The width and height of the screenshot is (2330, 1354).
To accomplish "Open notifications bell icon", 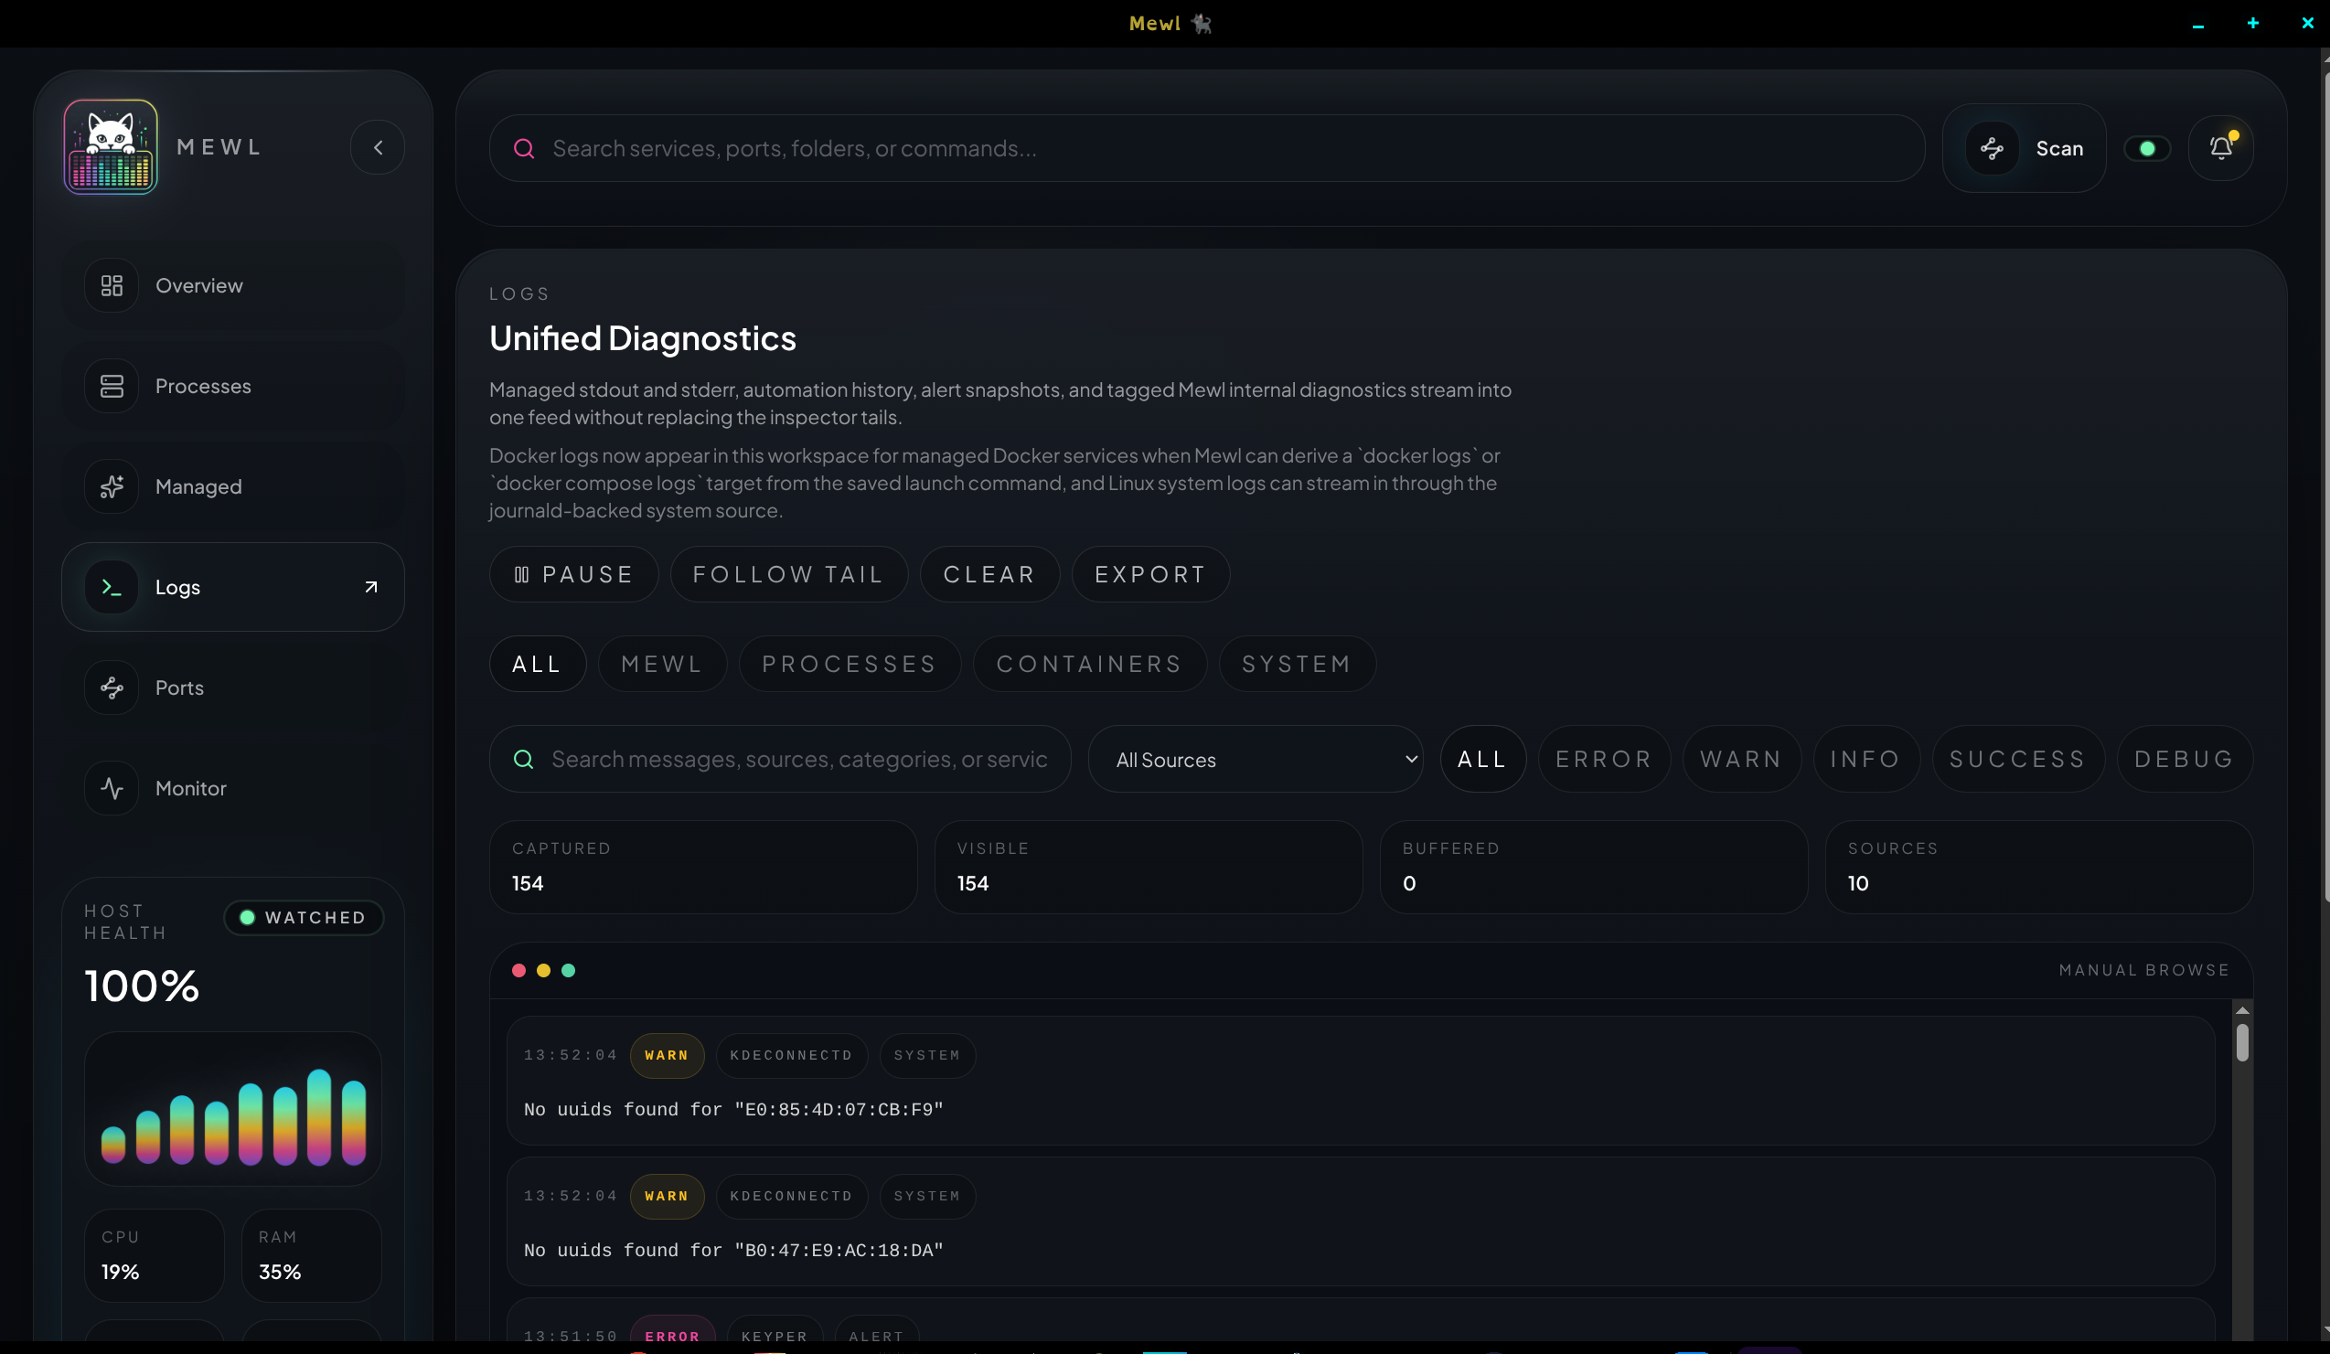I will (2220, 148).
